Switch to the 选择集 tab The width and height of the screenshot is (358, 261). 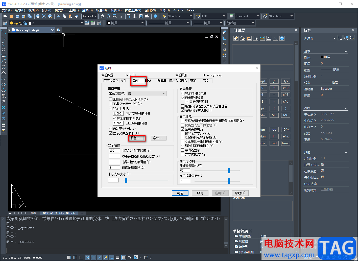(x=161, y=81)
